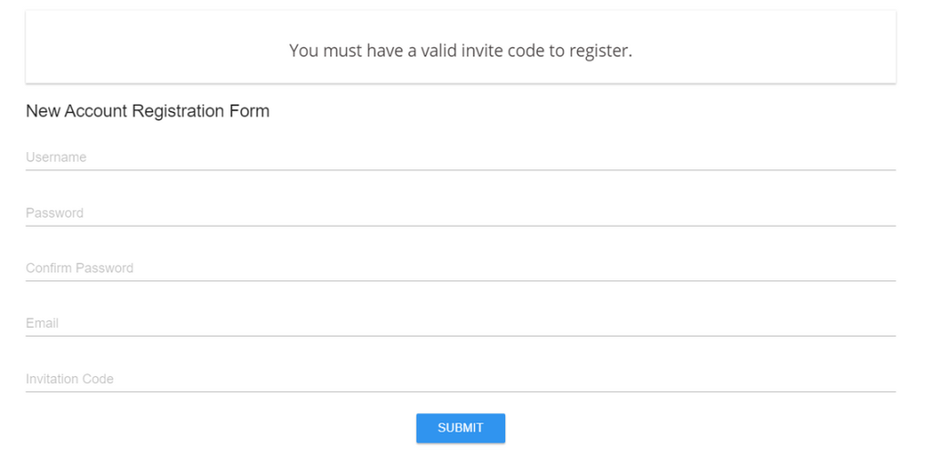Screen dimensions: 932x457
Task: Click the SUBMIT label on blue button
Action: pos(461,428)
